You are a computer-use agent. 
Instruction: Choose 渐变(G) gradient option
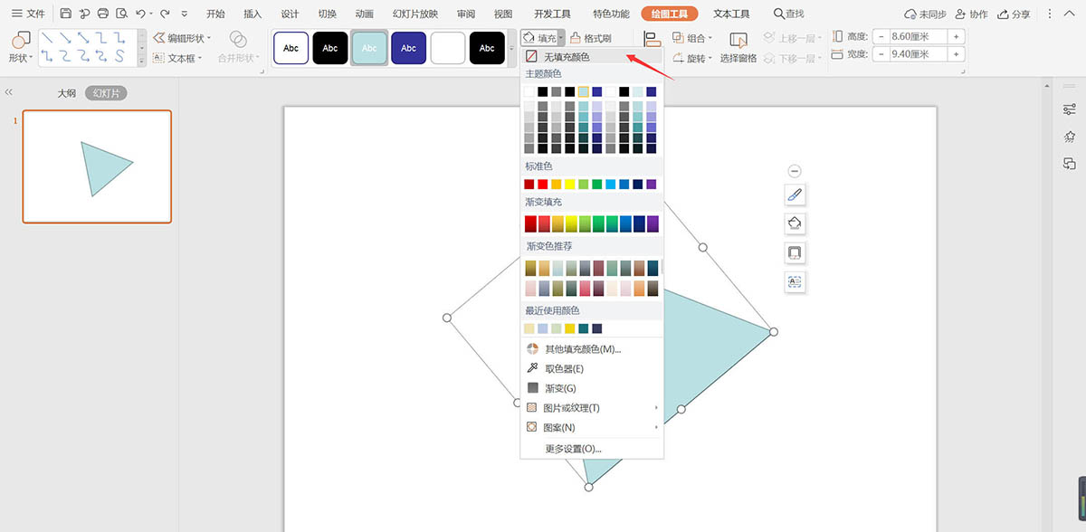coord(592,388)
